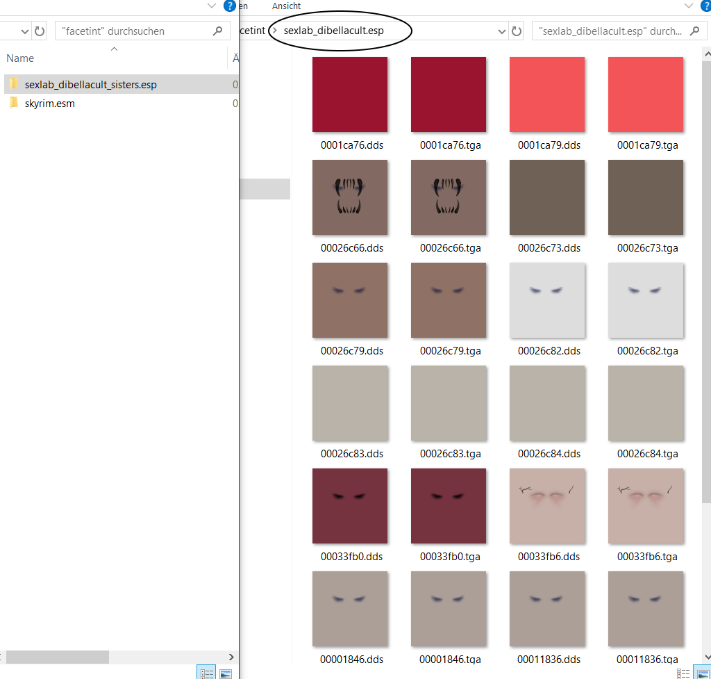Click the right arrow of the horizontal scrollbar
The width and height of the screenshot is (711, 679).
click(231, 657)
